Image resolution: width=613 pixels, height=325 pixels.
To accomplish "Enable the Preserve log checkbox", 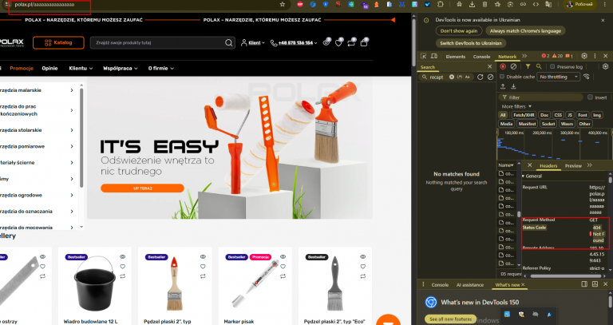I will [x=552, y=66].
